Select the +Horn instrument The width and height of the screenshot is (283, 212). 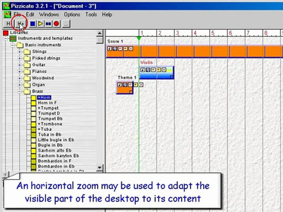(44, 97)
